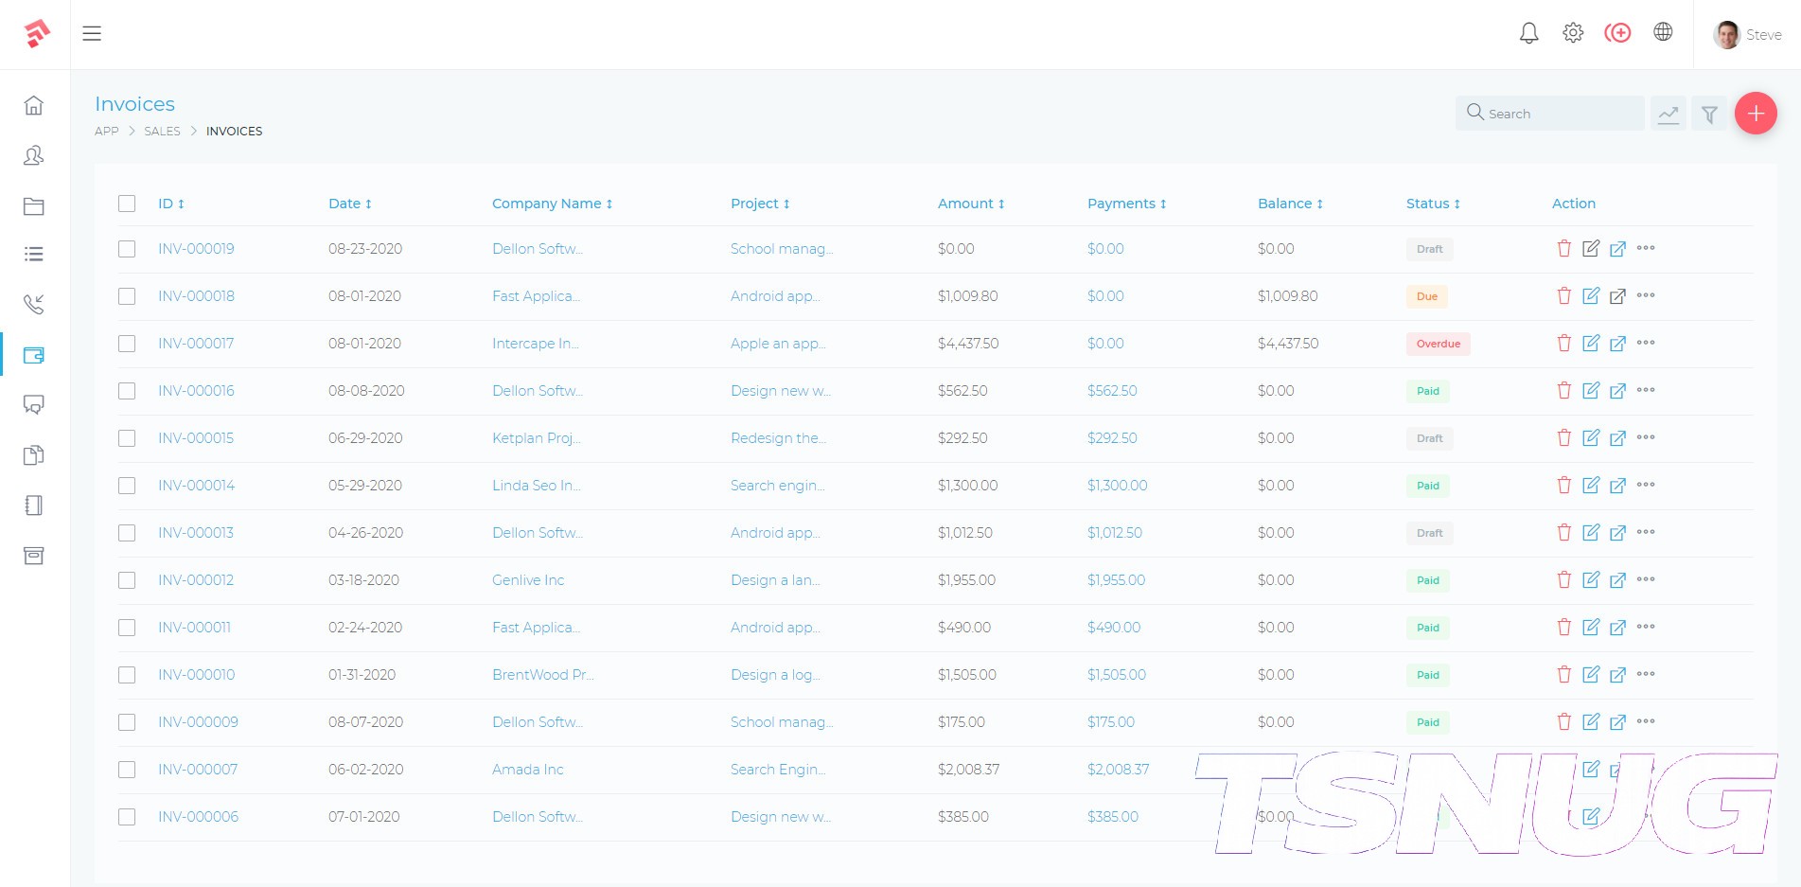Screen dimensions: 1801x887
Task: Open Steve user profile menu
Action: click(1747, 35)
